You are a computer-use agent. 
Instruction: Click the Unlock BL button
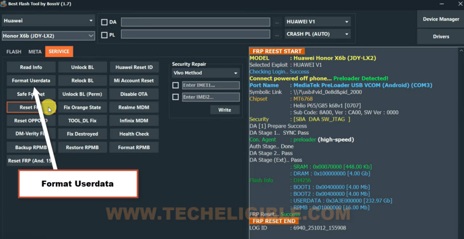(x=82, y=67)
